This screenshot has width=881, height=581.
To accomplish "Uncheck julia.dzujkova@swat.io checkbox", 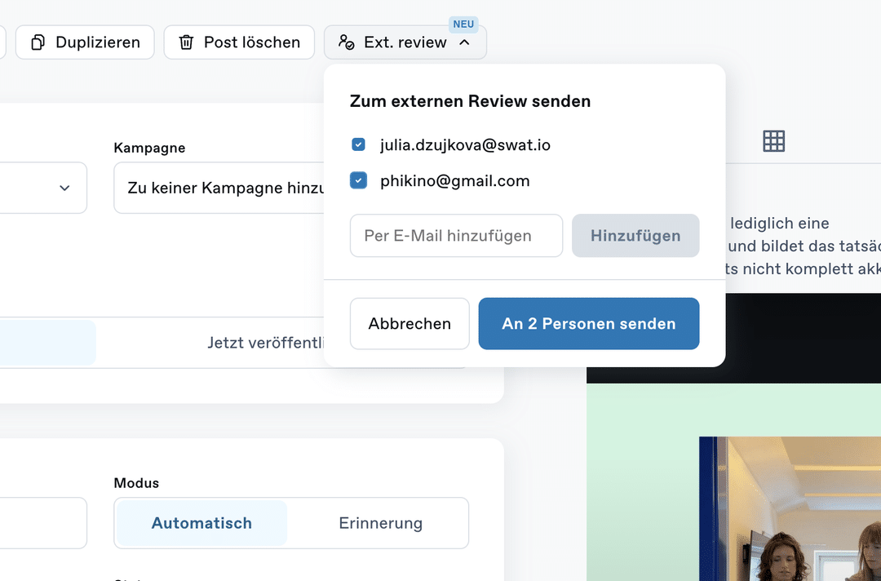I will click(358, 144).
